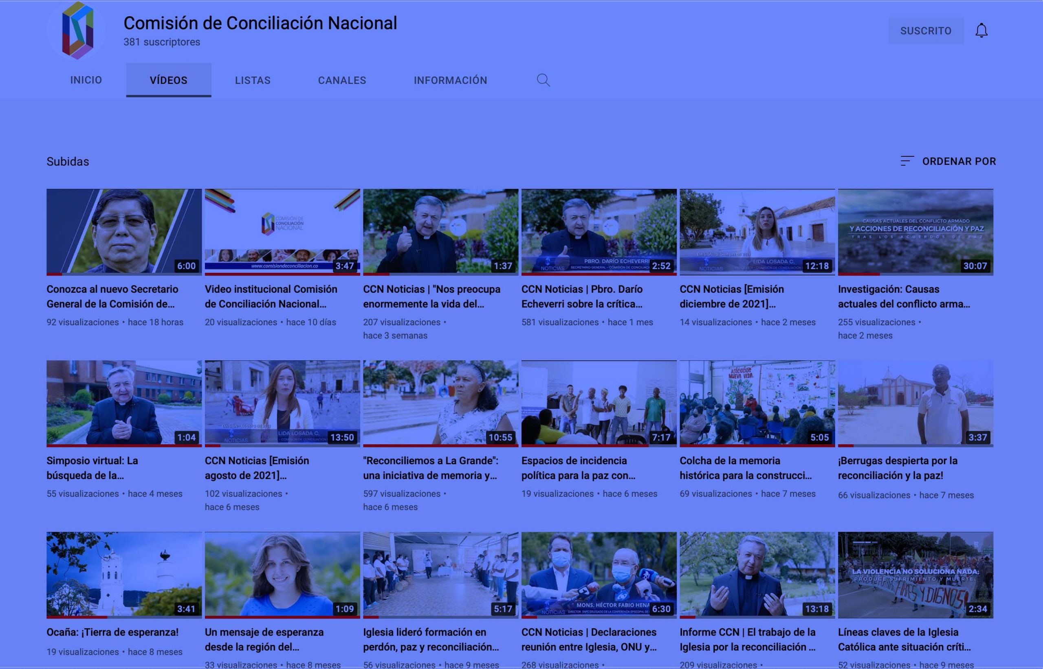Open Espacios de incidencia política thumbnail
1043x669 pixels.
point(599,404)
